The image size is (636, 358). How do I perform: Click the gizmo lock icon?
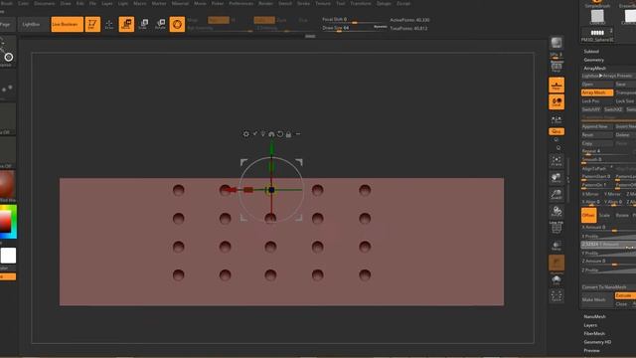(288, 134)
